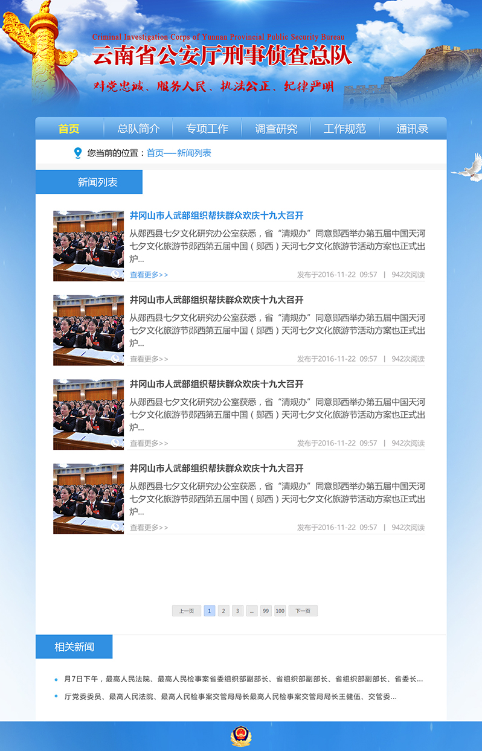Go to the 调查研究 menu item
Image resolution: width=482 pixels, height=751 pixels.
[276, 129]
